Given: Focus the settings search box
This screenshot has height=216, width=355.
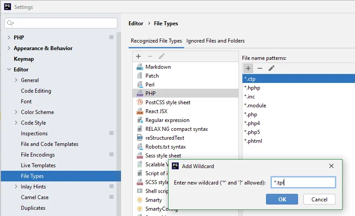Looking at the screenshot, I should click(x=61, y=23).
